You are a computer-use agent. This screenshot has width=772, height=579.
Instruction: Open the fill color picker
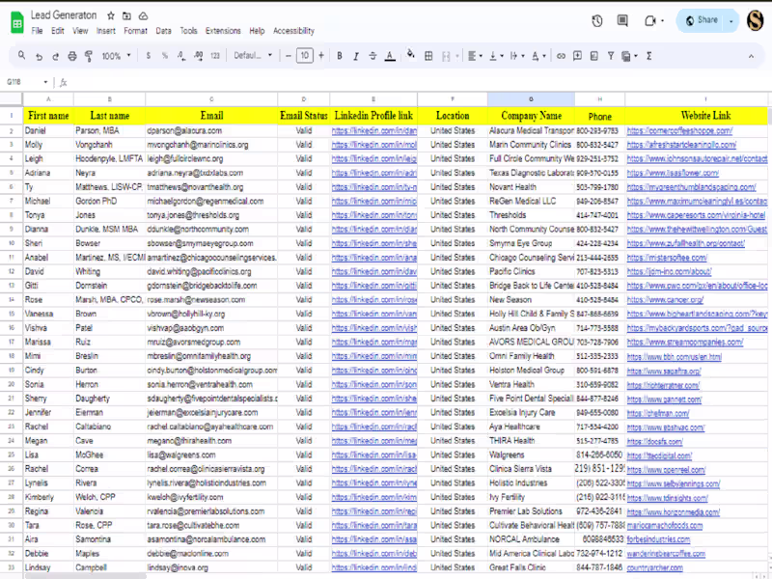click(412, 56)
